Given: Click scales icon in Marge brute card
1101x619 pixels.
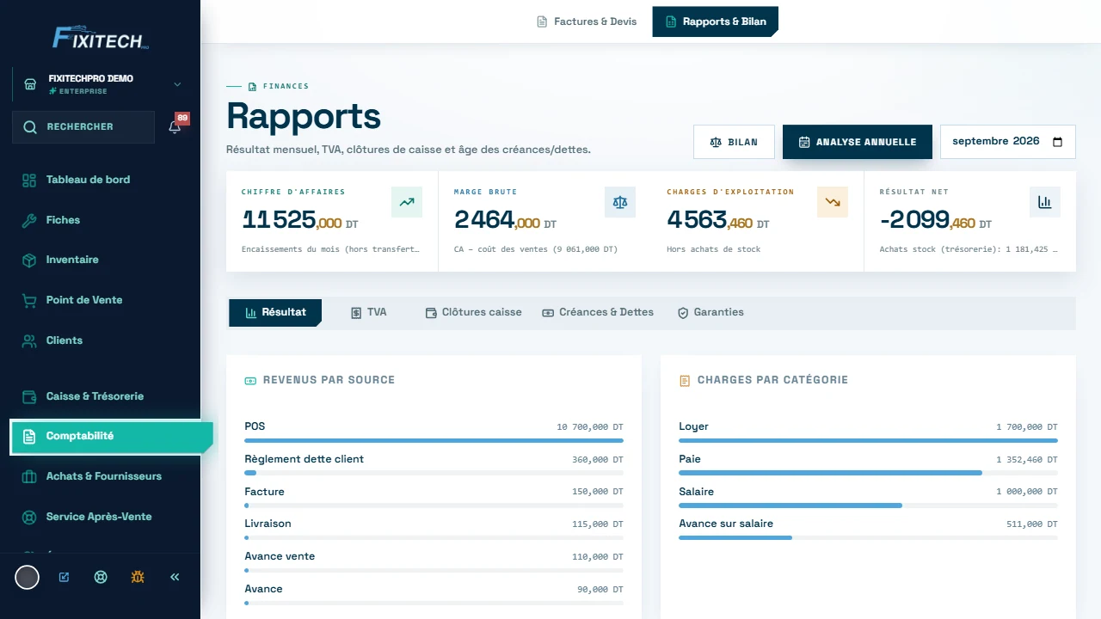Looking at the screenshot, I should pos(620,202).
